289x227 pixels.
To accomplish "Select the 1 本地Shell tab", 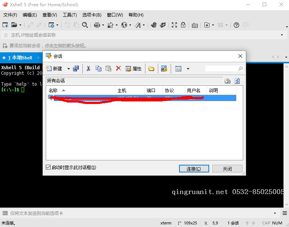I will 20,58.
